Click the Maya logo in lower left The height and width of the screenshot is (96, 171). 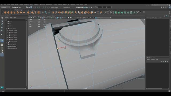click(2, 88)
